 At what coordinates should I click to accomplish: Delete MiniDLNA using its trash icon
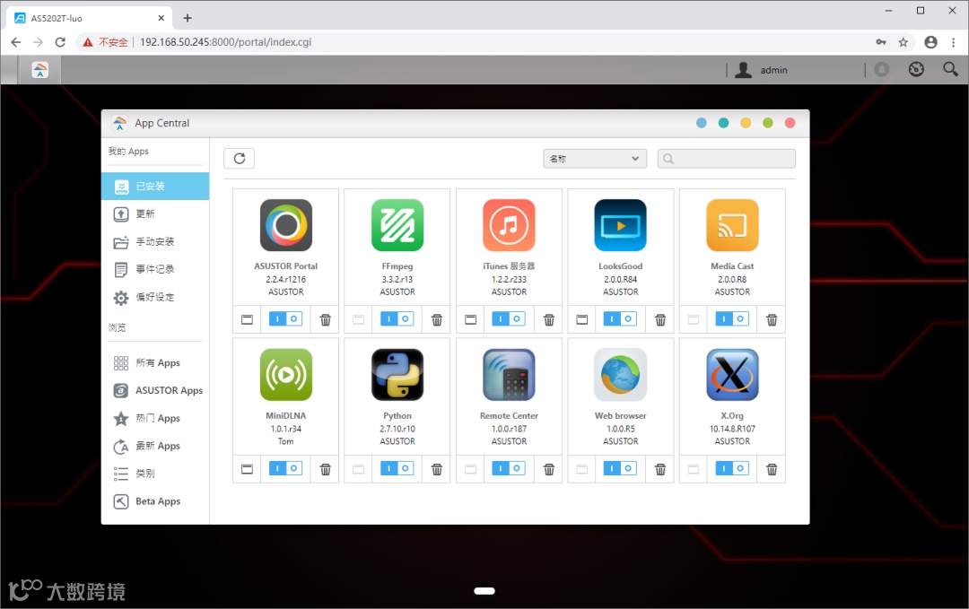pos(325,469)
